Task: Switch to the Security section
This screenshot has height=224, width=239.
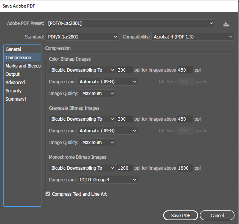Action: click(x=23, y=91)
